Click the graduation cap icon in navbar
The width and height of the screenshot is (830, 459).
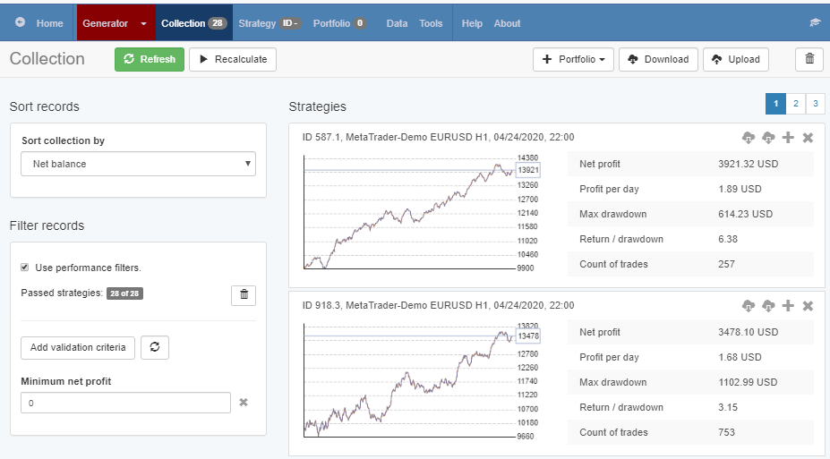(814, 23)
